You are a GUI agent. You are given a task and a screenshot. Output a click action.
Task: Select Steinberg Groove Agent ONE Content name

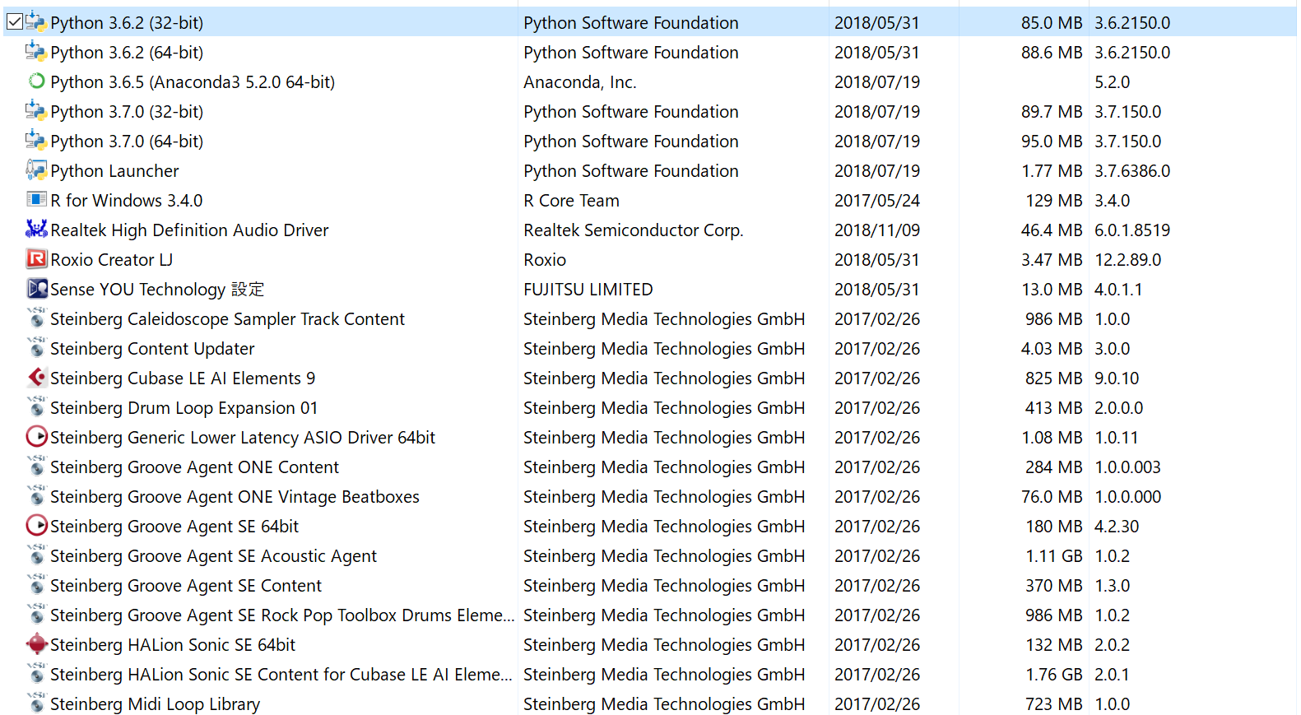point(194,467)
